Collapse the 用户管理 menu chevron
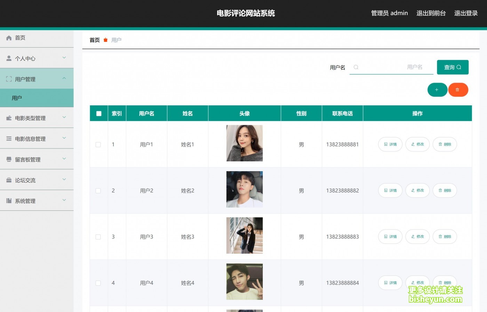 [64, 79]
